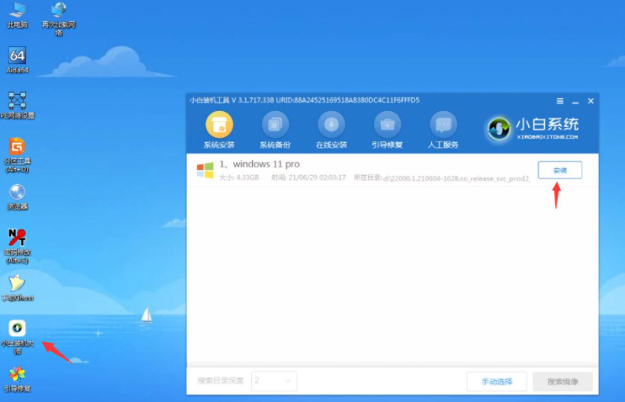Screen dimensions: 625x402
Task: Open the 引导修复 tab in toolbar
Action: point(387,130)
